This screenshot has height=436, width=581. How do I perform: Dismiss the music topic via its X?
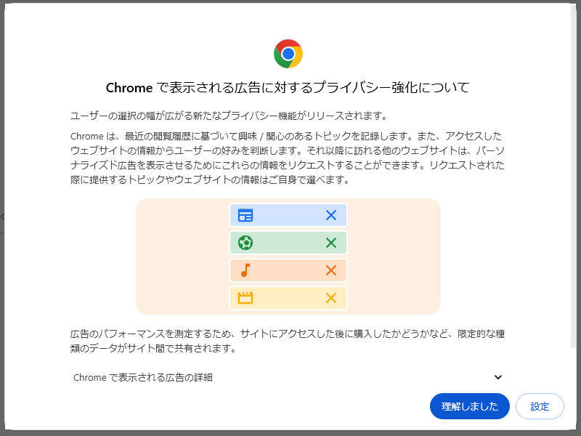coord(331,270)
